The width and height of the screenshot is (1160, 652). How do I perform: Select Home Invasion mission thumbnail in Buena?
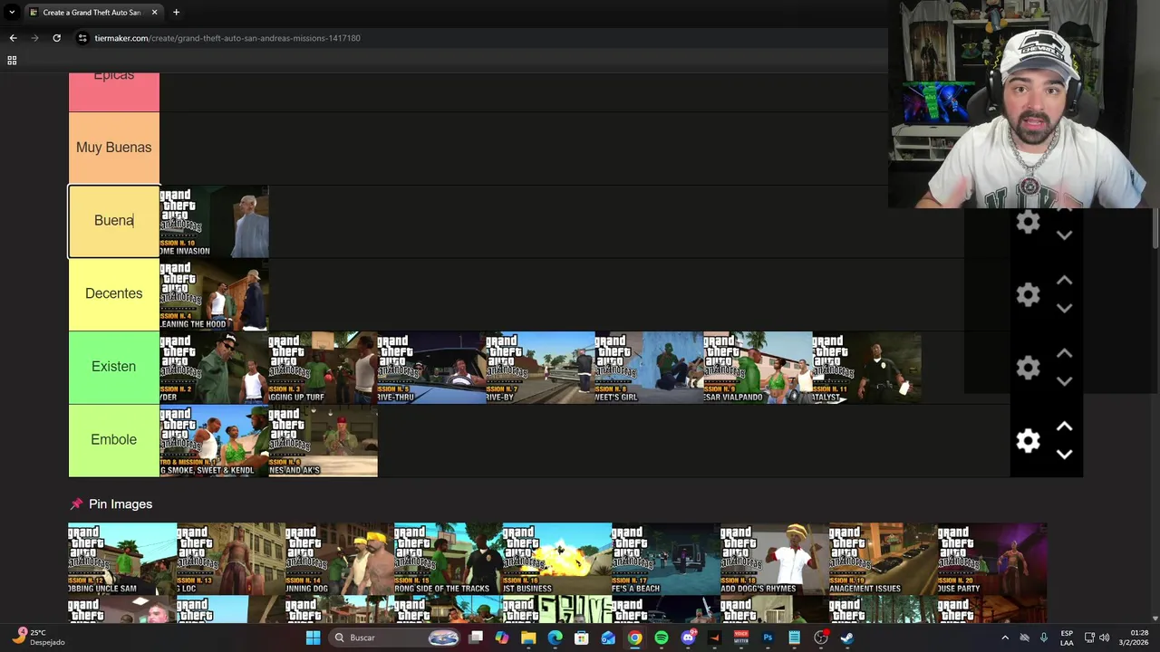[x=214, y=222]
